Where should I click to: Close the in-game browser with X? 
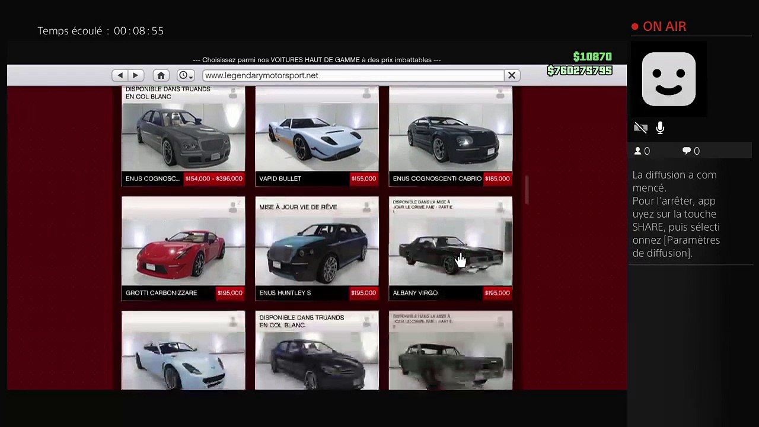click(x=512, y=75)
